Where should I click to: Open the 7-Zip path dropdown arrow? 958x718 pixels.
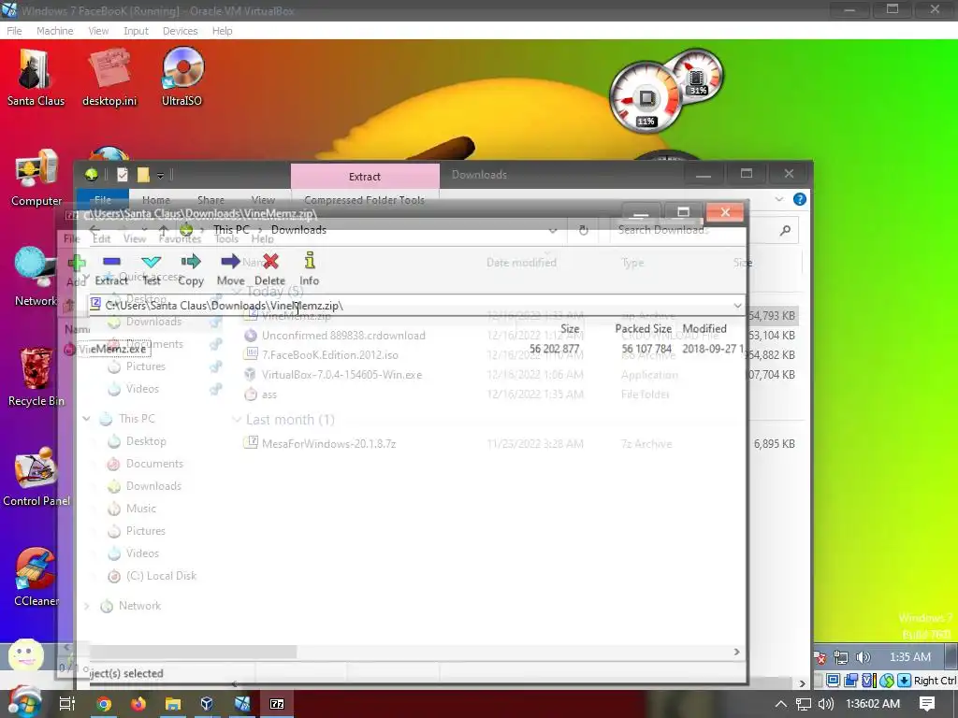(x=737, y=306)
